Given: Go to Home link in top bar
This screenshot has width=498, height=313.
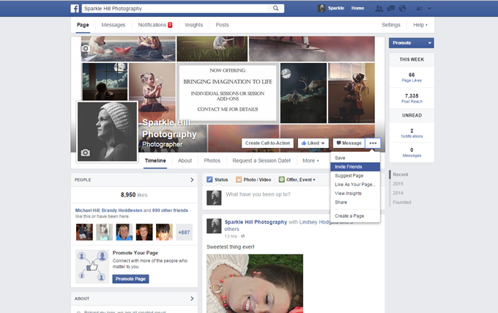Looking at the screenshot, I should [x=357, y=8].
